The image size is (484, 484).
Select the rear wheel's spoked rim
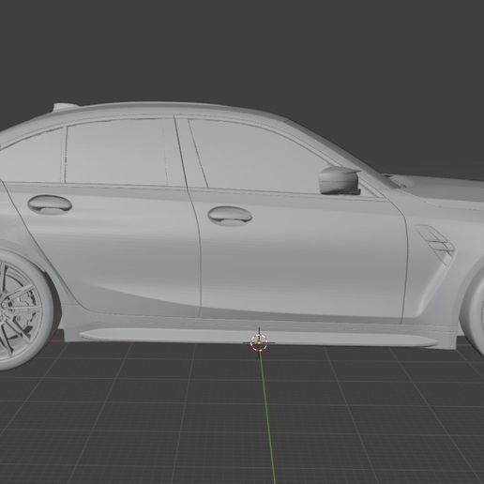pyautogui.click(x=16, y=313)
